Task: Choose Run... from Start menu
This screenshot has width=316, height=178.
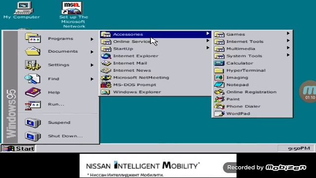Action: 58,105
